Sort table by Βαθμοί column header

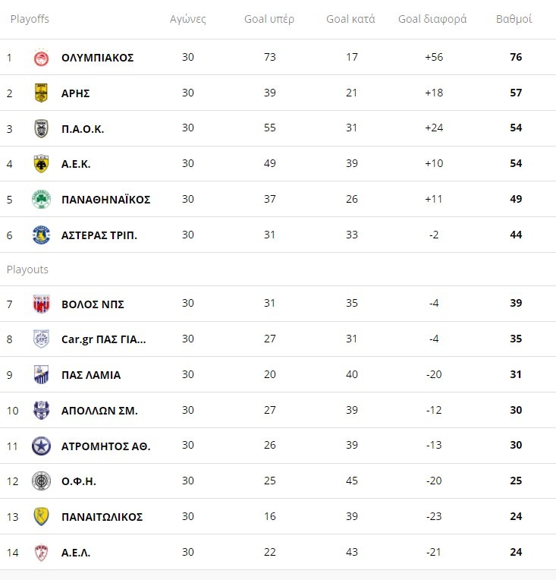click(514, 19)
